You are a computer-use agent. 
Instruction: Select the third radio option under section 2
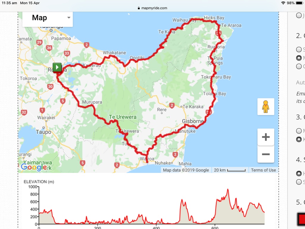(x=299, y=66)
